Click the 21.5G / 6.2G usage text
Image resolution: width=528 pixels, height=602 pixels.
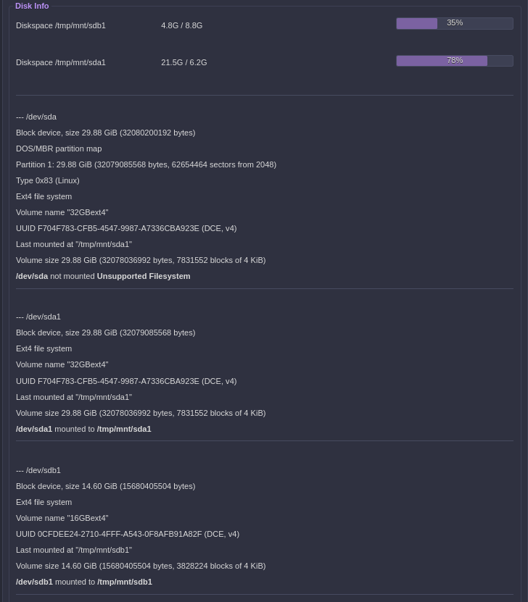[x=183, y=62]
